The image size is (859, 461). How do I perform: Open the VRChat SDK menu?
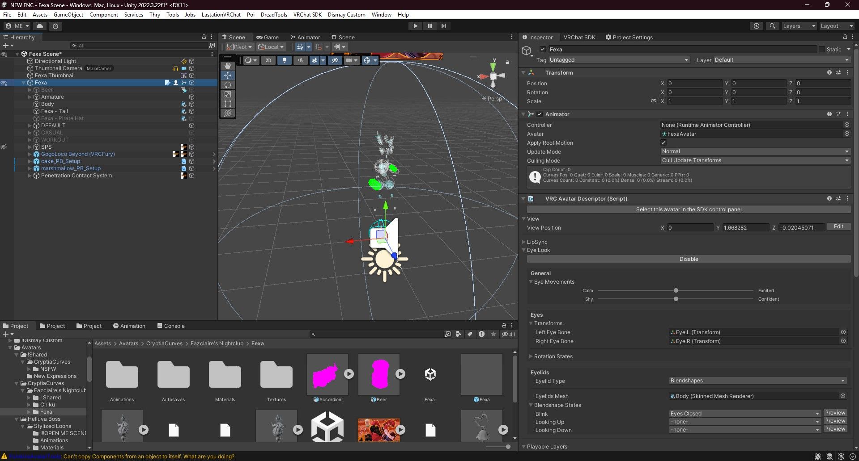[307, 14]
